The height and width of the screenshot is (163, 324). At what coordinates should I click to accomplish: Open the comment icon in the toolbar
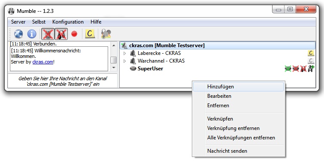[x=90, y=34]
